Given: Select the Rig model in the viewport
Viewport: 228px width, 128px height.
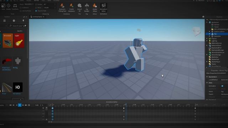Looking at the screenshot, I should click(x=136, y=55).
